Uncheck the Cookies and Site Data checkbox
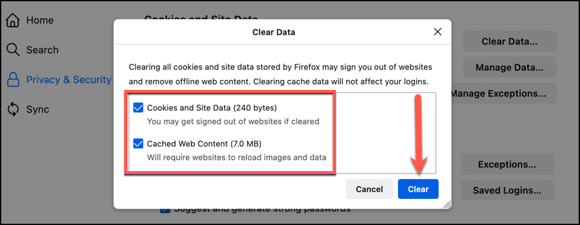 point(138,108)
